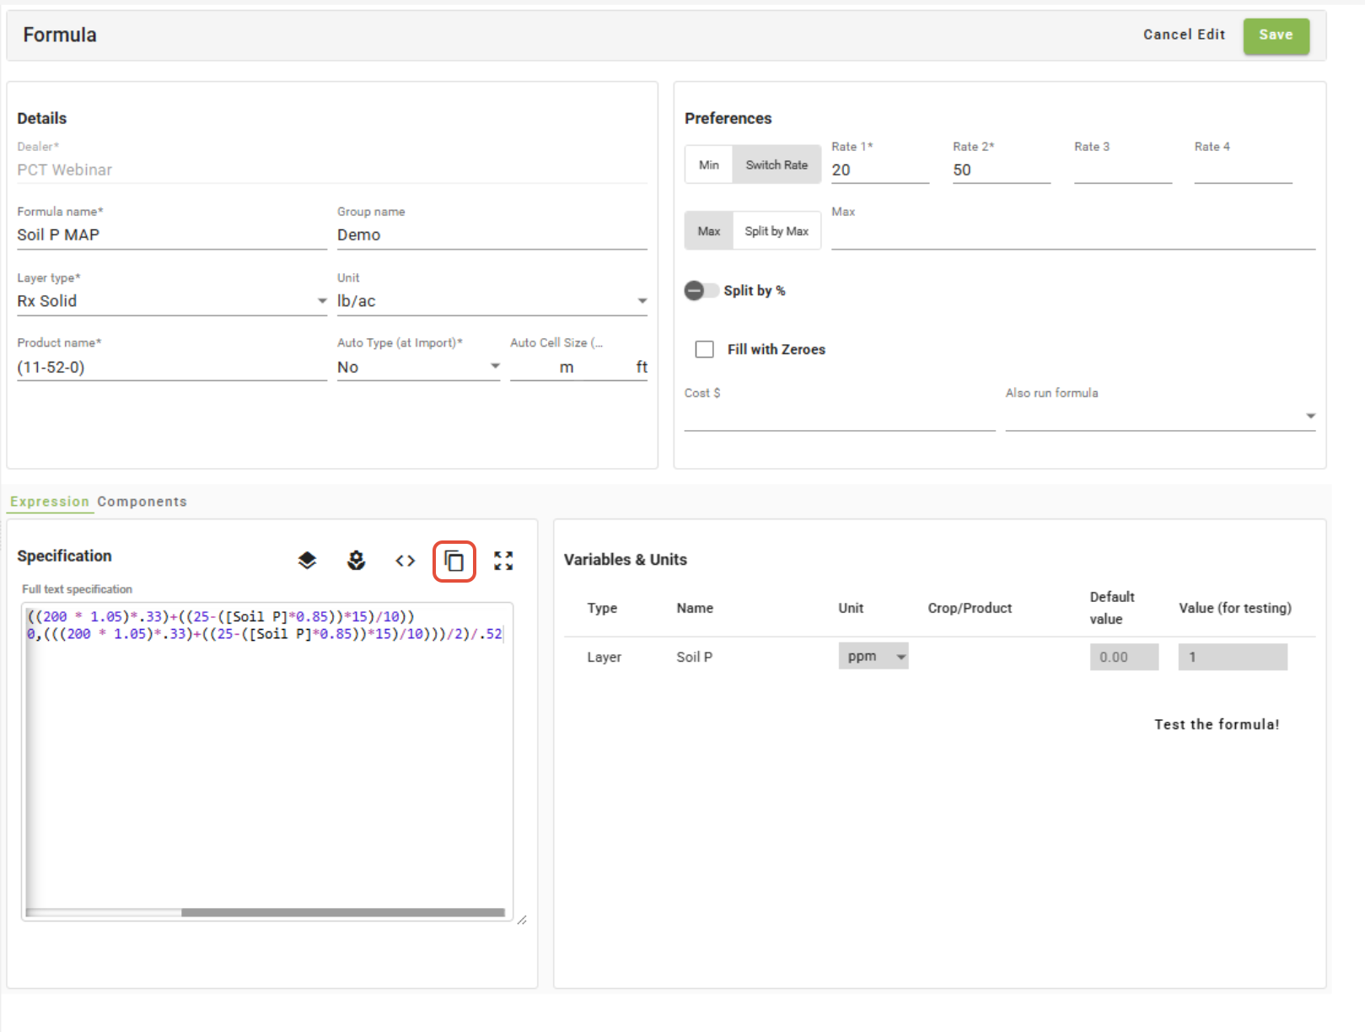The height and width of the screenshot is (1032, 1365).
Task: Switch to the Expression tab
Action: tap(49, 502)
